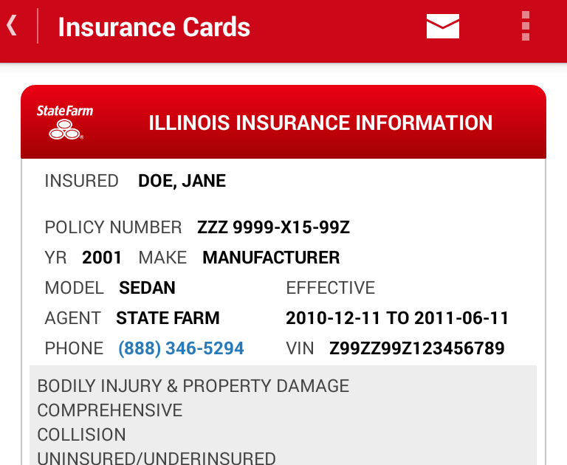
Task: Open the three-dot overflow menu
Action: click(525, 27)
